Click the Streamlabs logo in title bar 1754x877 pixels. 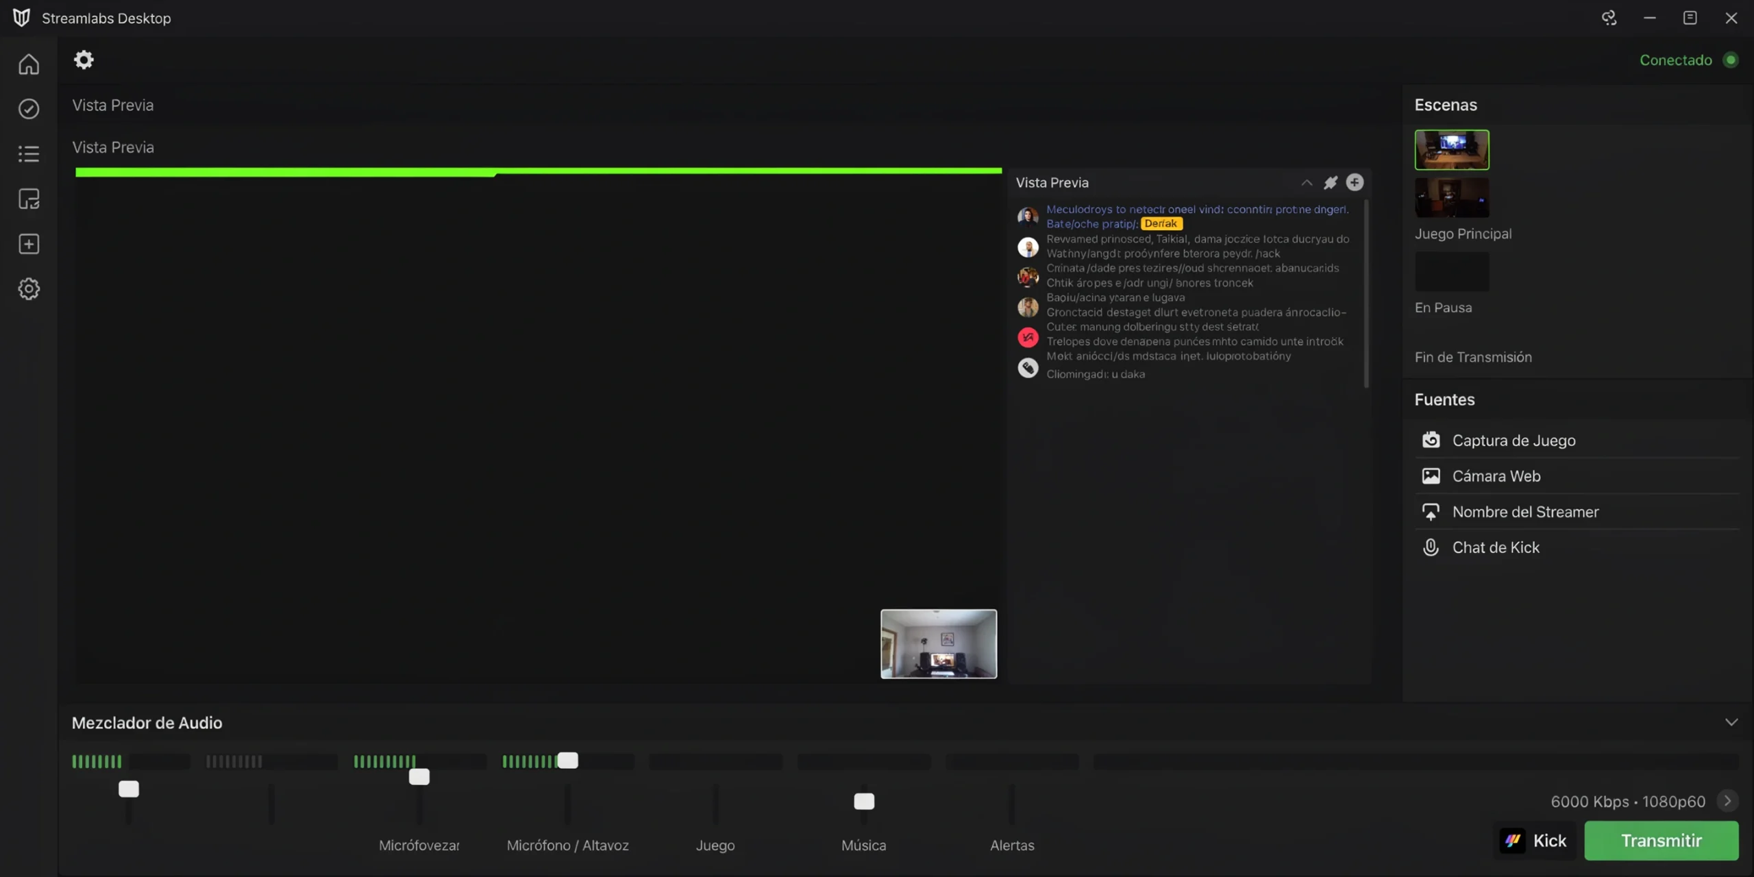point(21,18)
